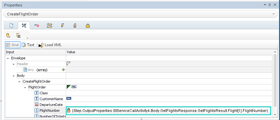280x120 pixels.
Task: Switch to Grid view
Action: [x=12, y=45]
